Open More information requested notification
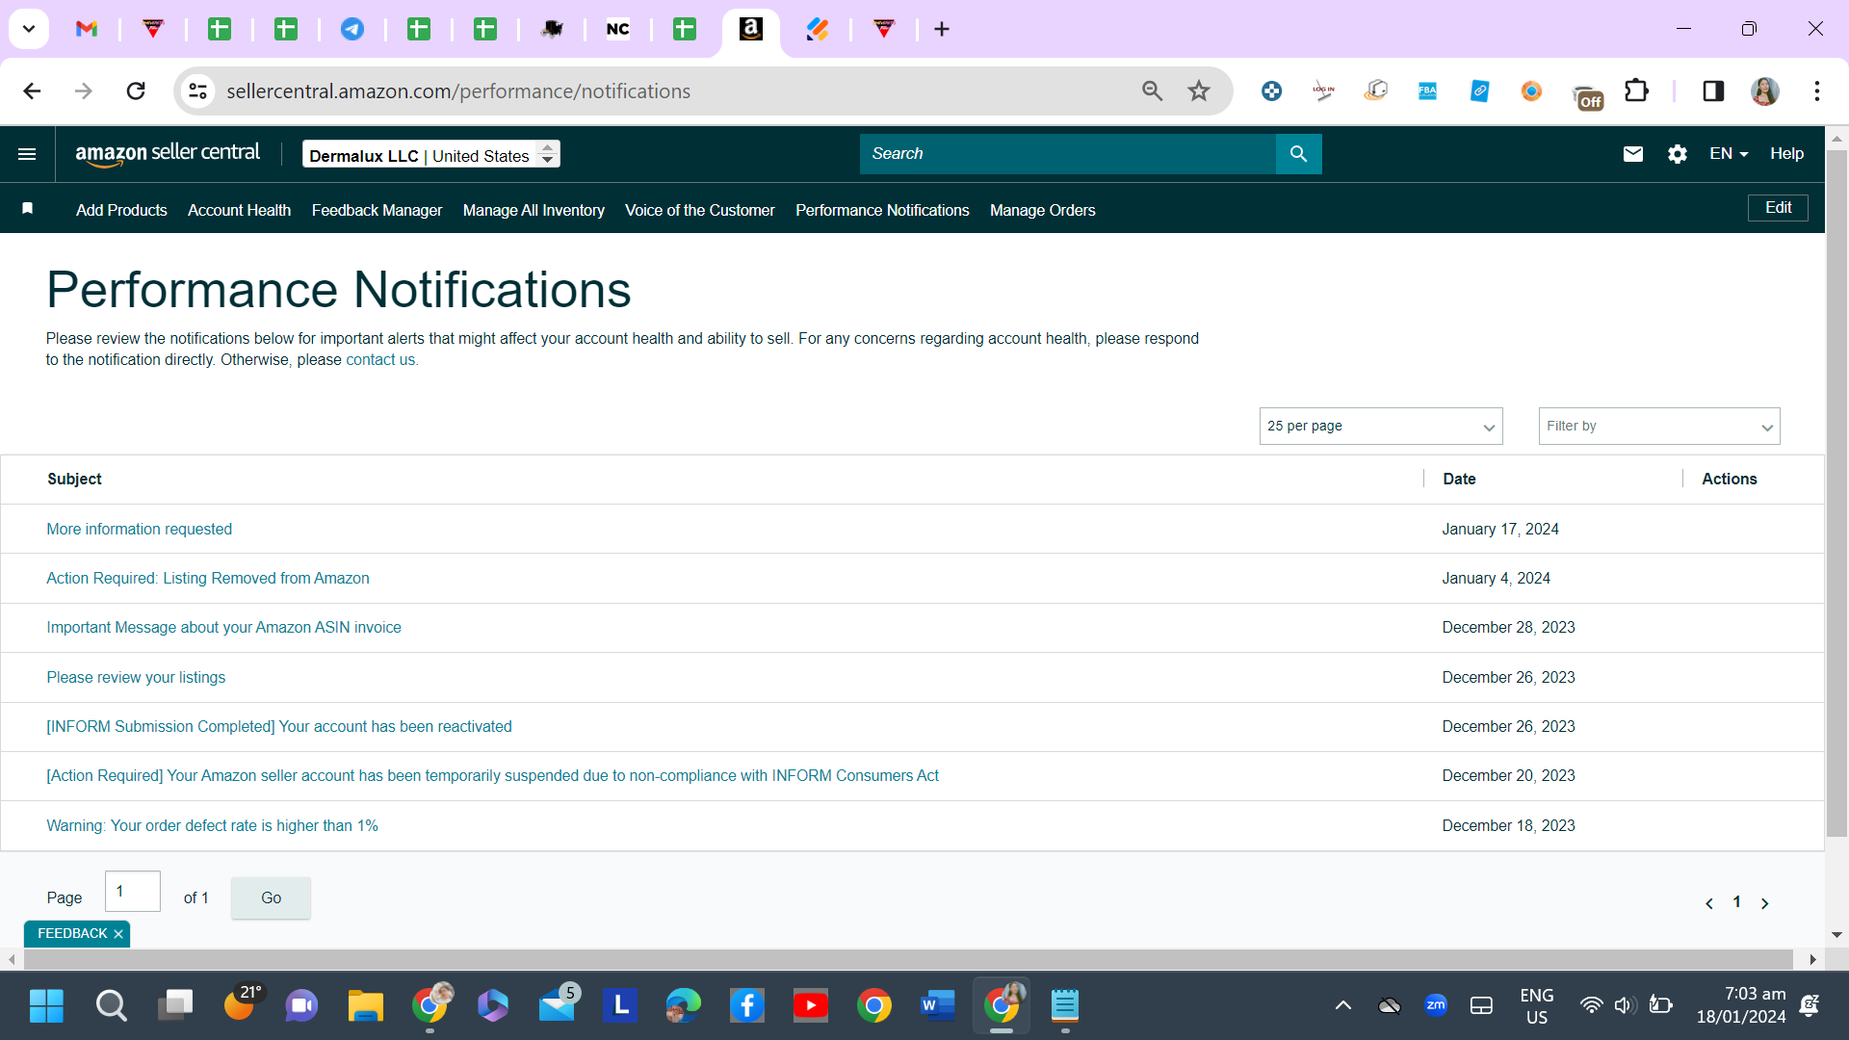 click(139, 530)
